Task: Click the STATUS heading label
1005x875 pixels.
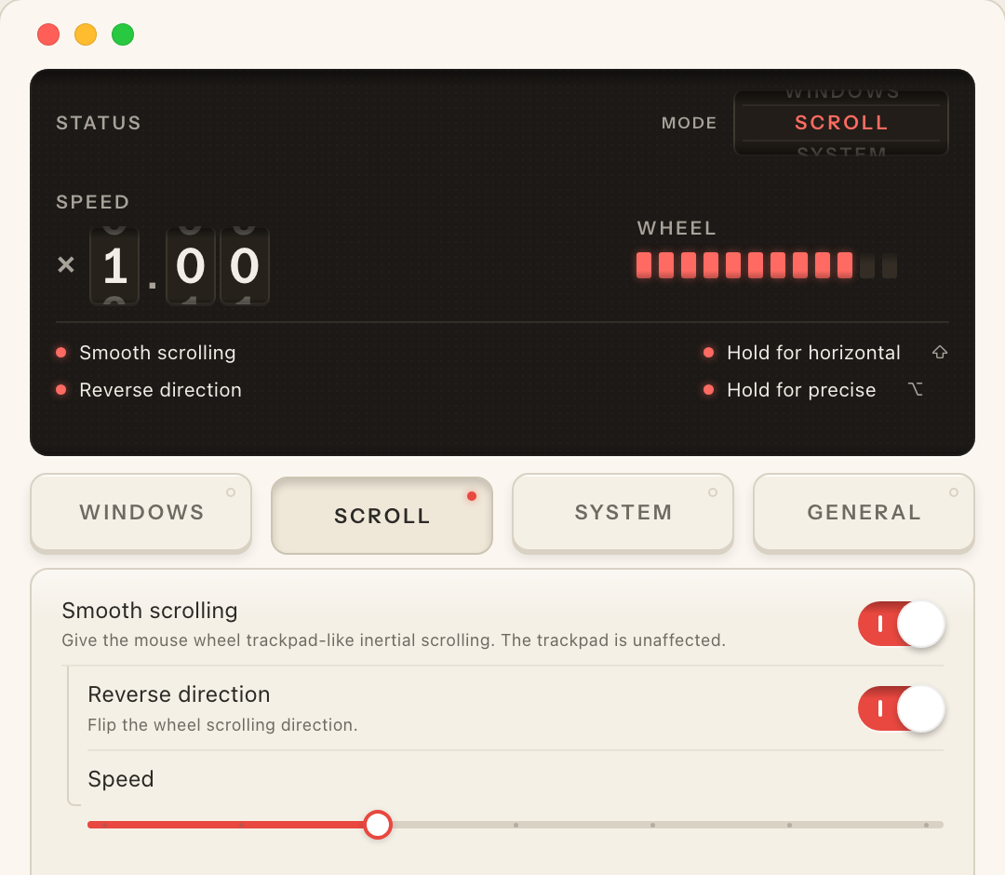Action: pos(99,123)
